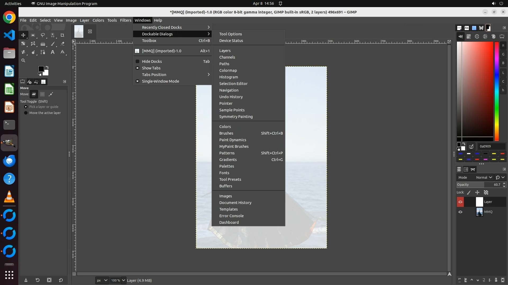
Task: Click the swap foreground/background colors arrow
Action: (x=47, y=67)
